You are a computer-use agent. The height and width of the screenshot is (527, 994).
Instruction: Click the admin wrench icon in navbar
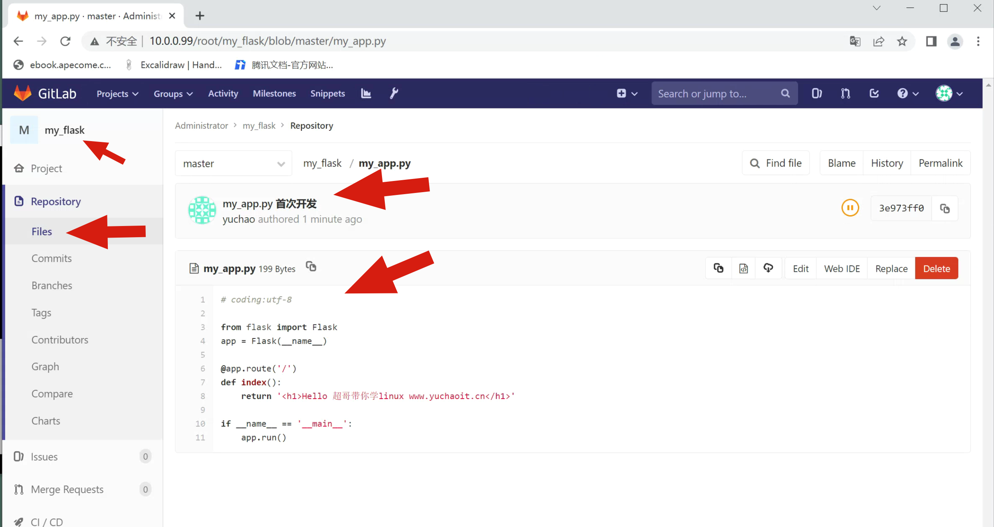[394, 93]
